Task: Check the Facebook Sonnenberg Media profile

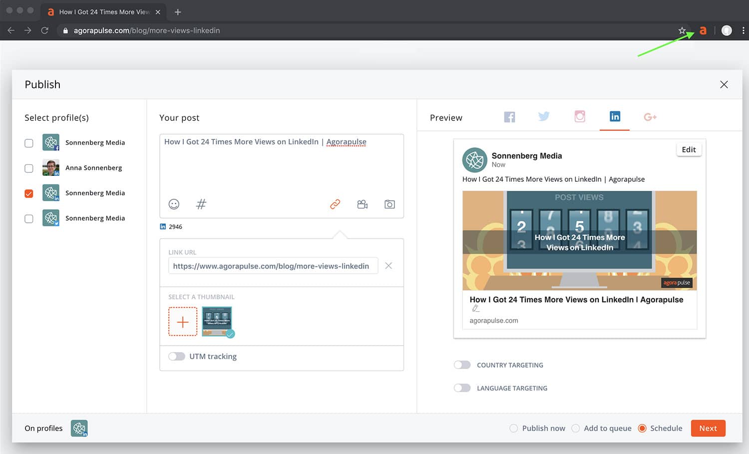Action: [x=29, y=143]
